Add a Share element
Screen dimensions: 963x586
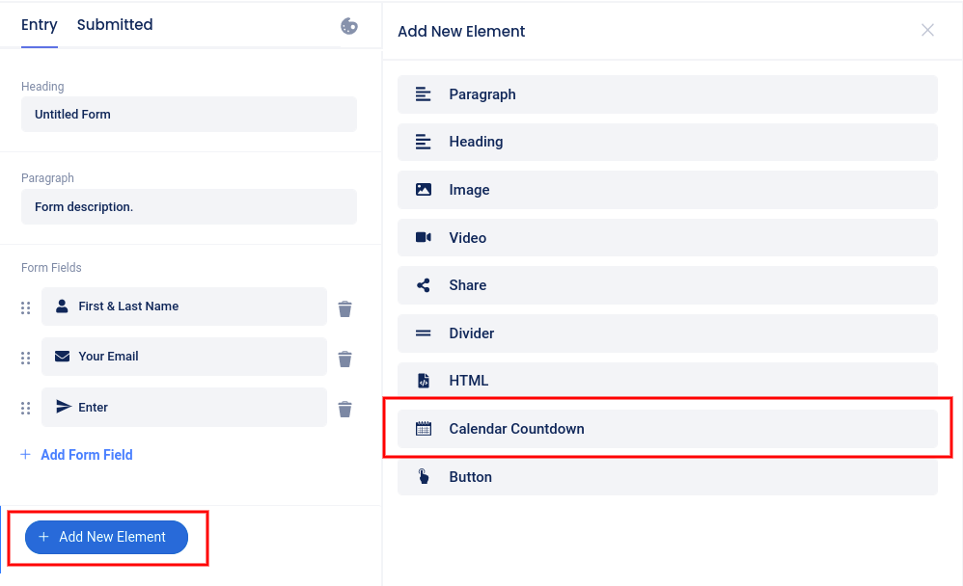click(667, 285)
